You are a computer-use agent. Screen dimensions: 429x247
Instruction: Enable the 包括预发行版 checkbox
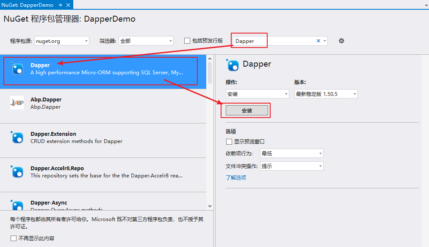point(187,41)
